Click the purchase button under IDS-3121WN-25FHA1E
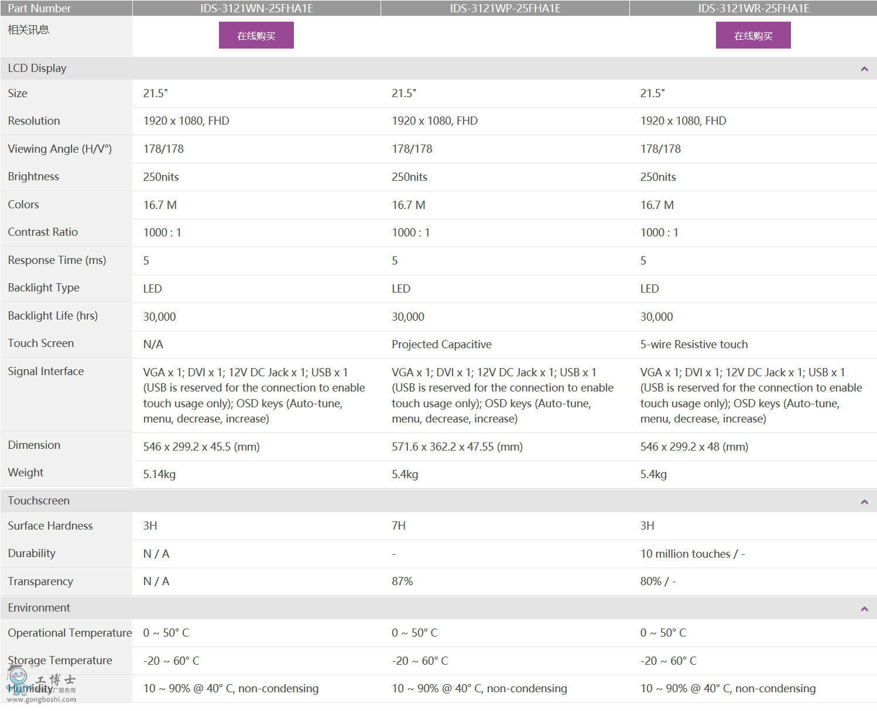 point(256,36)
